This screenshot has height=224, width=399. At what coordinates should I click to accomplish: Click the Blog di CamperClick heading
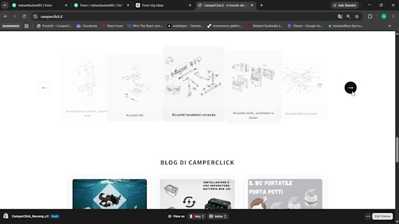[x=197, y=163]
